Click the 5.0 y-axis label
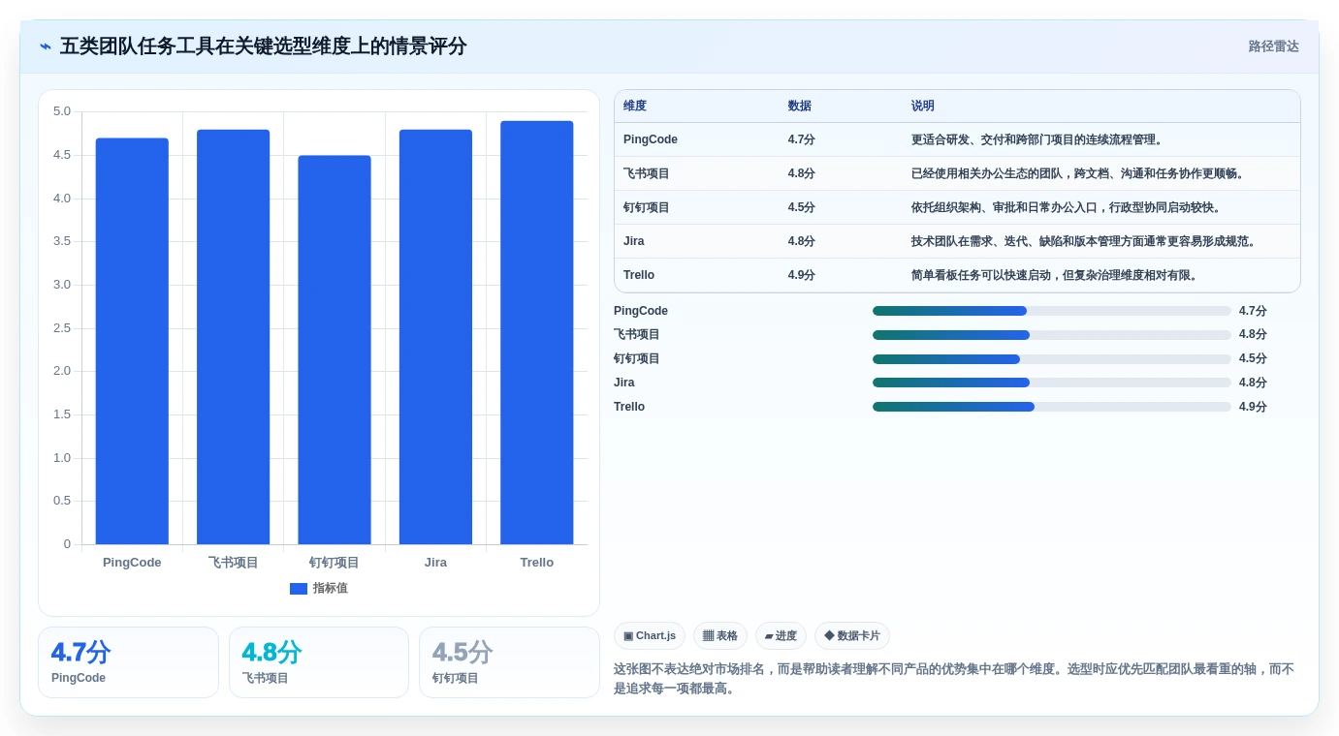Viewport: 1339px width, 736px height. [x=62, y=111]
